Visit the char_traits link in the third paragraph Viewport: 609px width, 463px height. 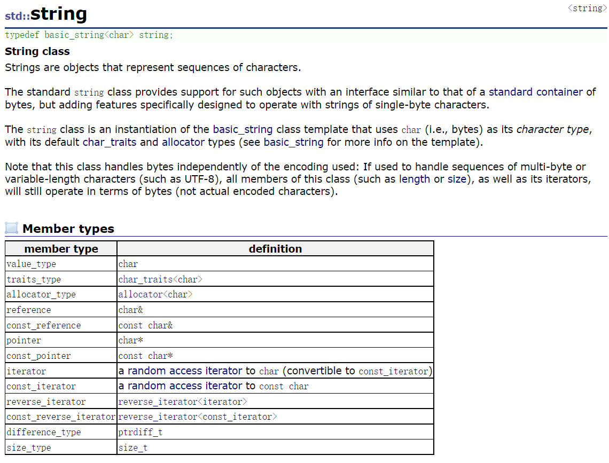click(x=109, y=142)
